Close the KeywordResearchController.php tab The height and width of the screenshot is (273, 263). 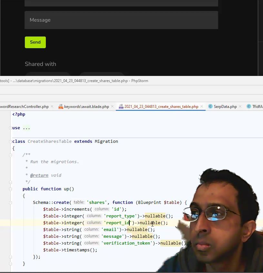52,106
